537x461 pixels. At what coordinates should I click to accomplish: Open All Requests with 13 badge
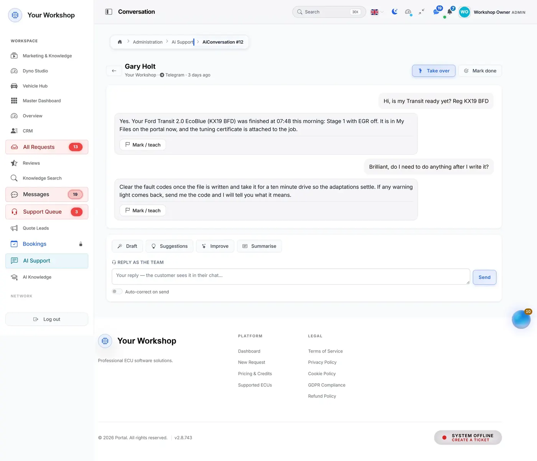click(x=47, y=147)
